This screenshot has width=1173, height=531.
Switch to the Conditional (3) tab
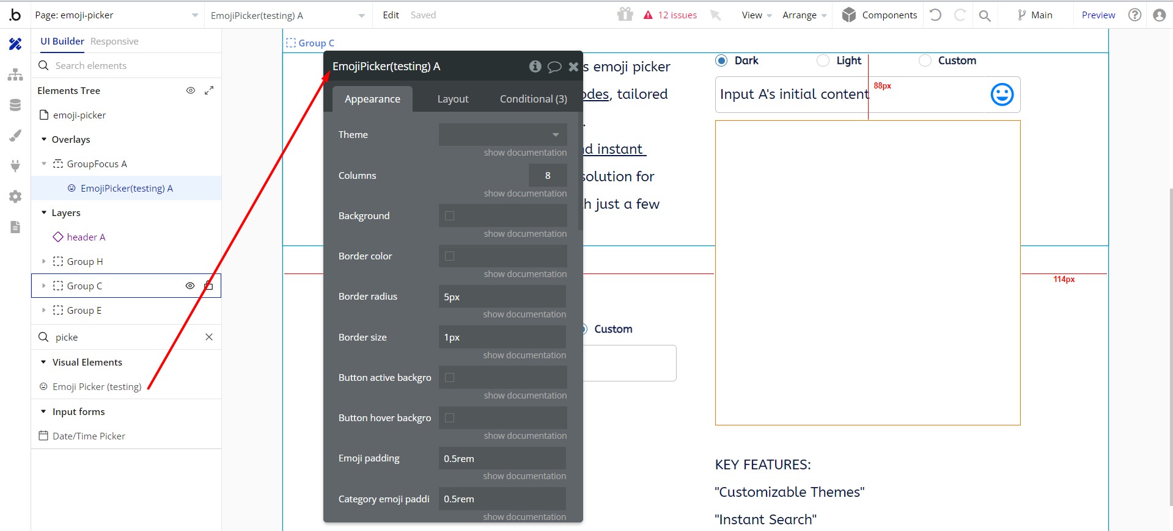pos(533,99)
